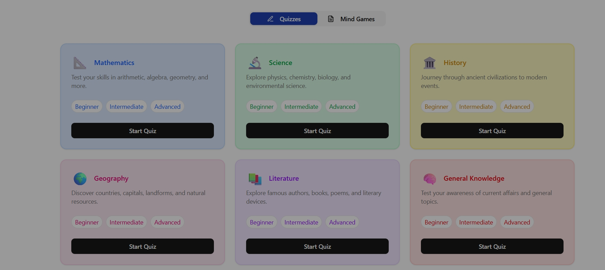Click the General Knowledge brain icon
Screen dimensions: 605x270
pyautogui.click(x=429, y=179)
